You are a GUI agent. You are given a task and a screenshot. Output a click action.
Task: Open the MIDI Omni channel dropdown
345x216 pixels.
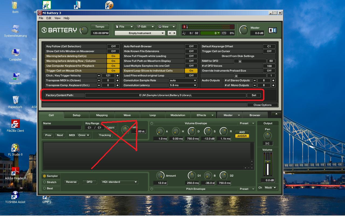(x=84, y=135)
